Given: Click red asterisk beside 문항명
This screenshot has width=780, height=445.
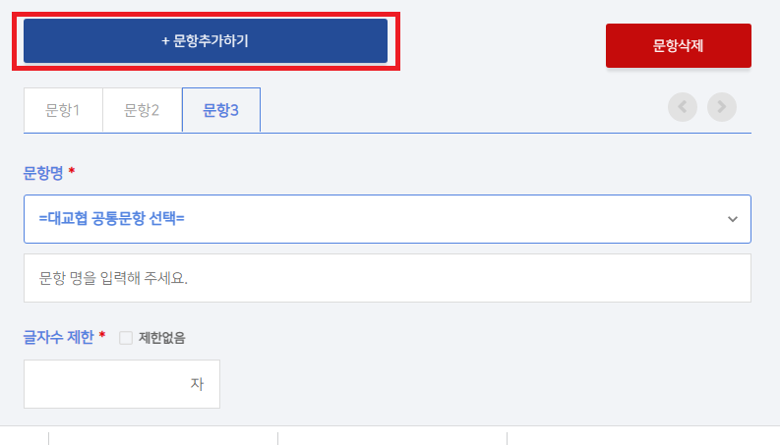Looking at the screenshot, I should coord(72,170).
